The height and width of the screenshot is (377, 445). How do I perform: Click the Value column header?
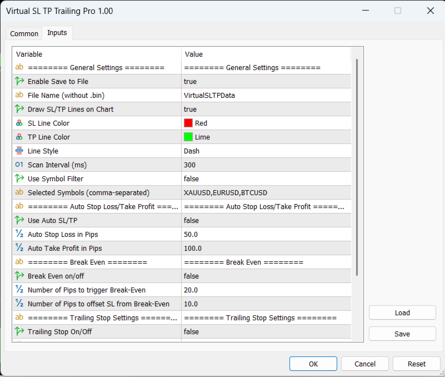(x=266, y=54)
